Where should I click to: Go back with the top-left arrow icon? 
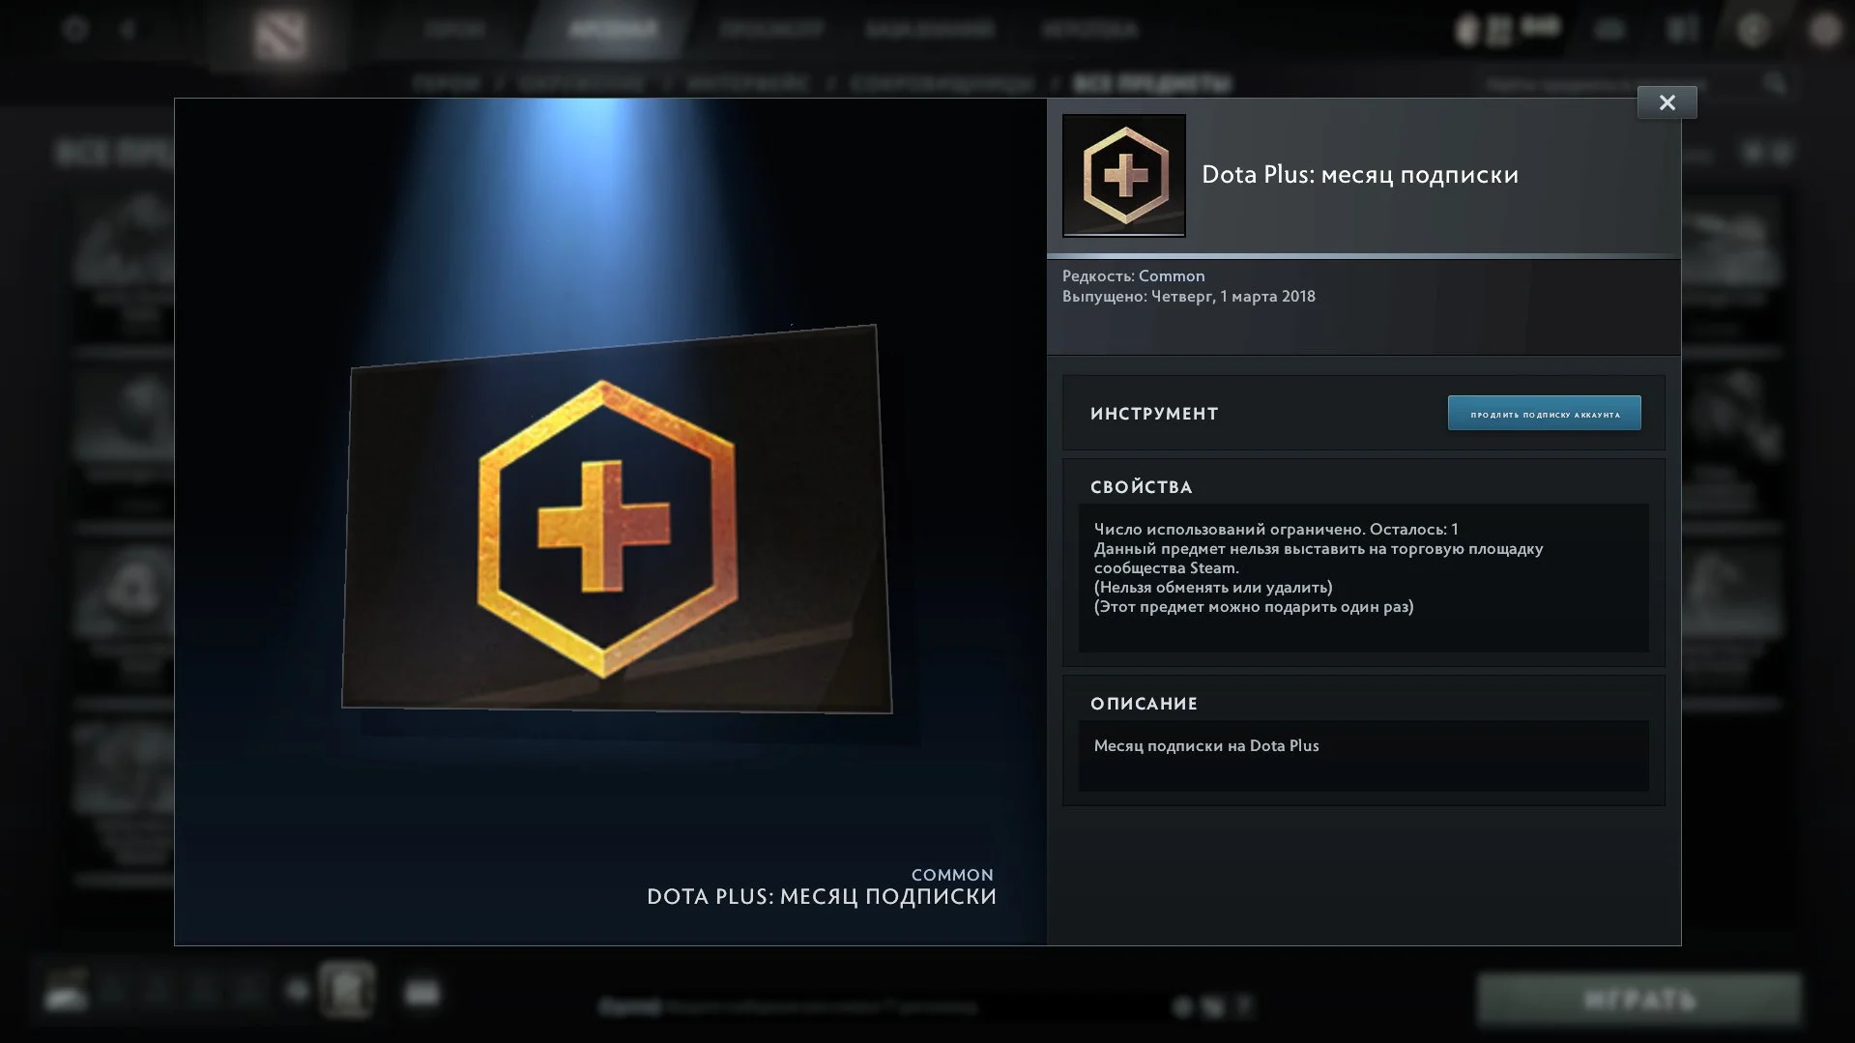coord(128,29)
